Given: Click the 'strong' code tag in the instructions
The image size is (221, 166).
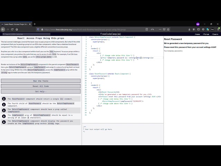Looking at the screenshot, I should 4,73.
